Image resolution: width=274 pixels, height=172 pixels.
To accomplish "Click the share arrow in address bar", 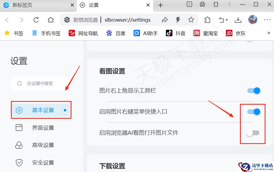I will coord(165,20).
